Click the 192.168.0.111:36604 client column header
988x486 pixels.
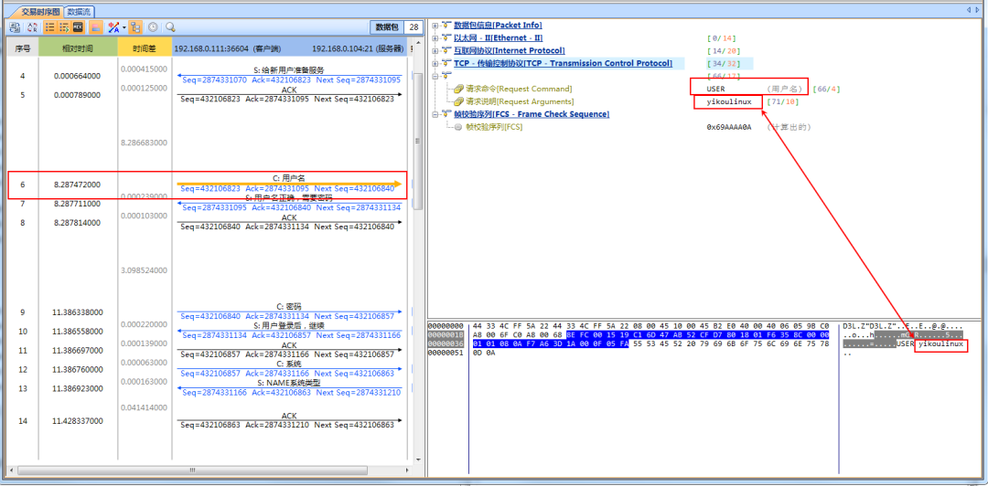(x=228, y=48)
